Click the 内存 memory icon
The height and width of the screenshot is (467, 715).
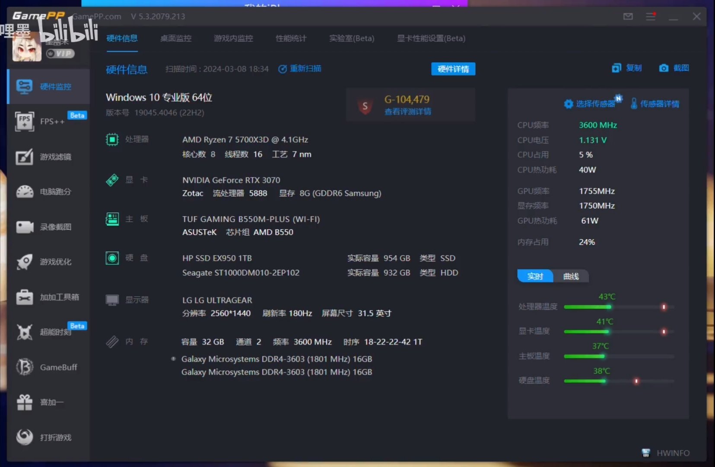(112, 342)
